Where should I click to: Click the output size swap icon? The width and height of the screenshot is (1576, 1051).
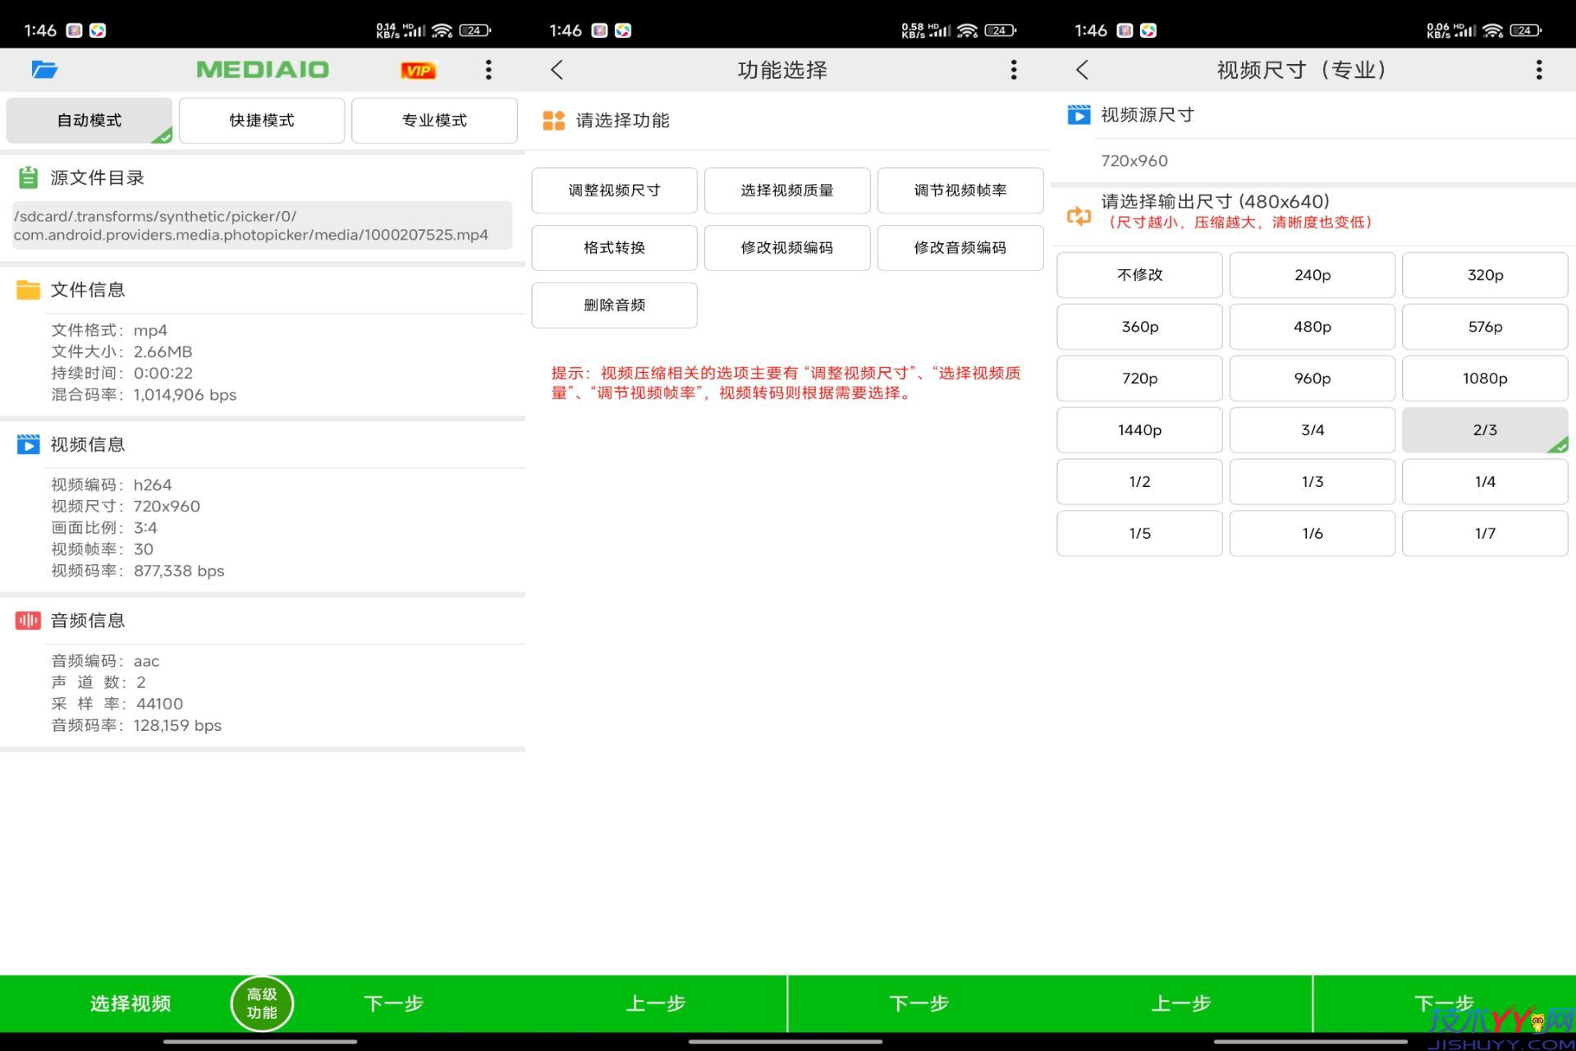pyautogui.click(x=1079, y=216)
